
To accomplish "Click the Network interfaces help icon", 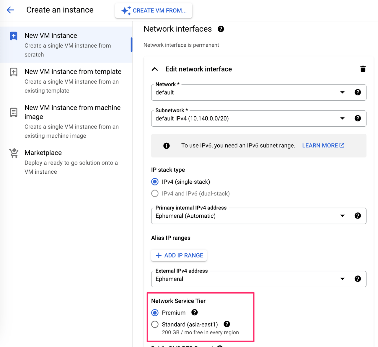I will 221,29.
